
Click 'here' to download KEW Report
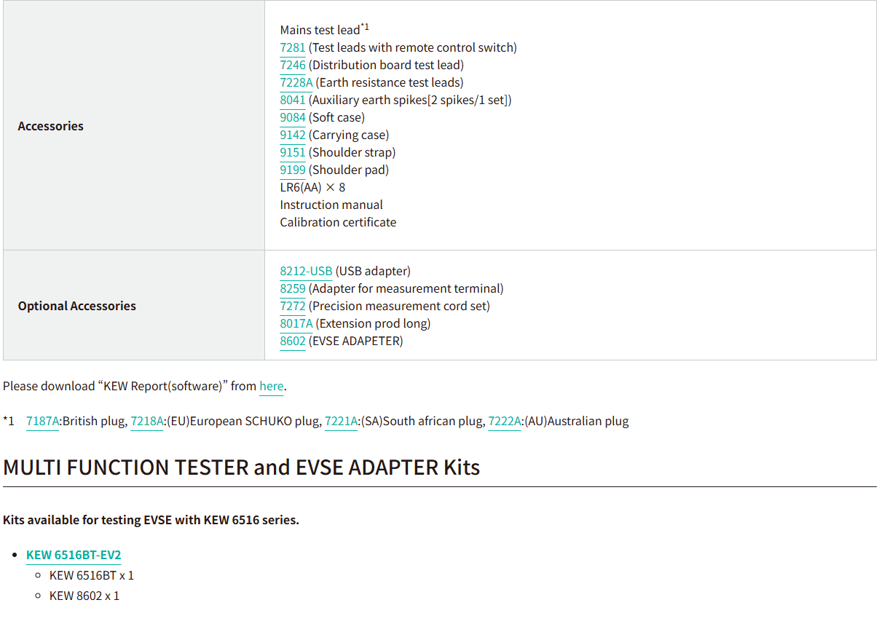(x=272, y=387)
